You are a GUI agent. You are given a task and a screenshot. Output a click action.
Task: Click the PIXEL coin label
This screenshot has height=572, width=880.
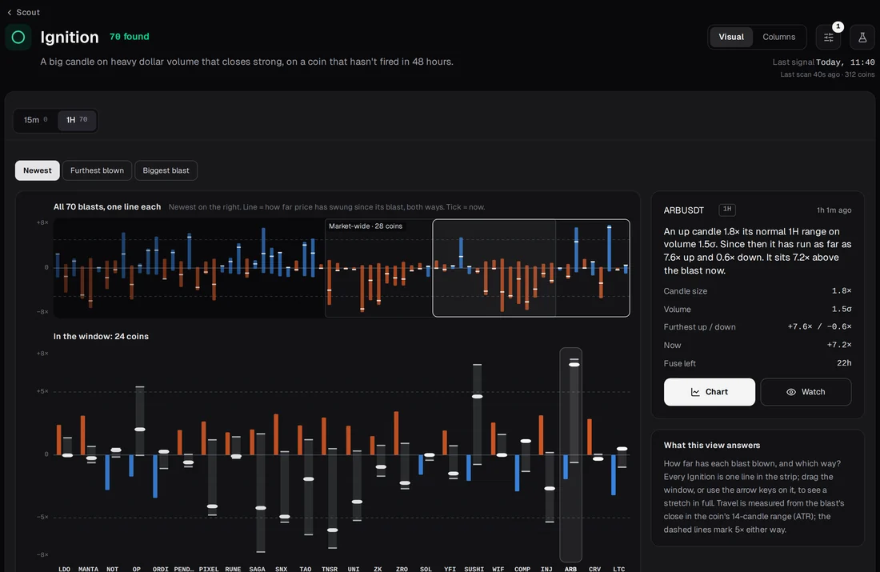point(209,569)
